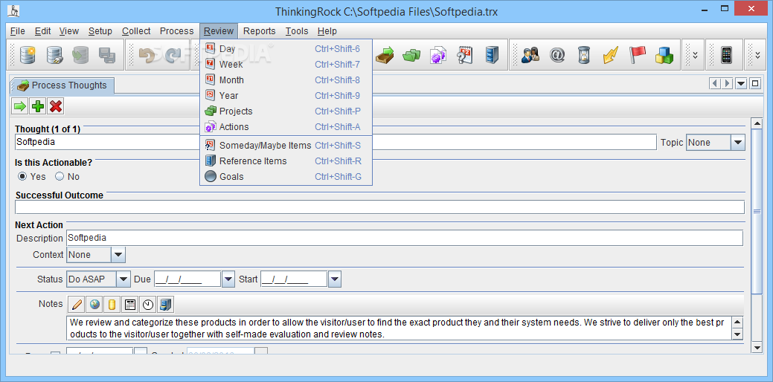The image size is (773, 382).
Task: Click the red flag priority toolbar icon
Action: point(637,55)
